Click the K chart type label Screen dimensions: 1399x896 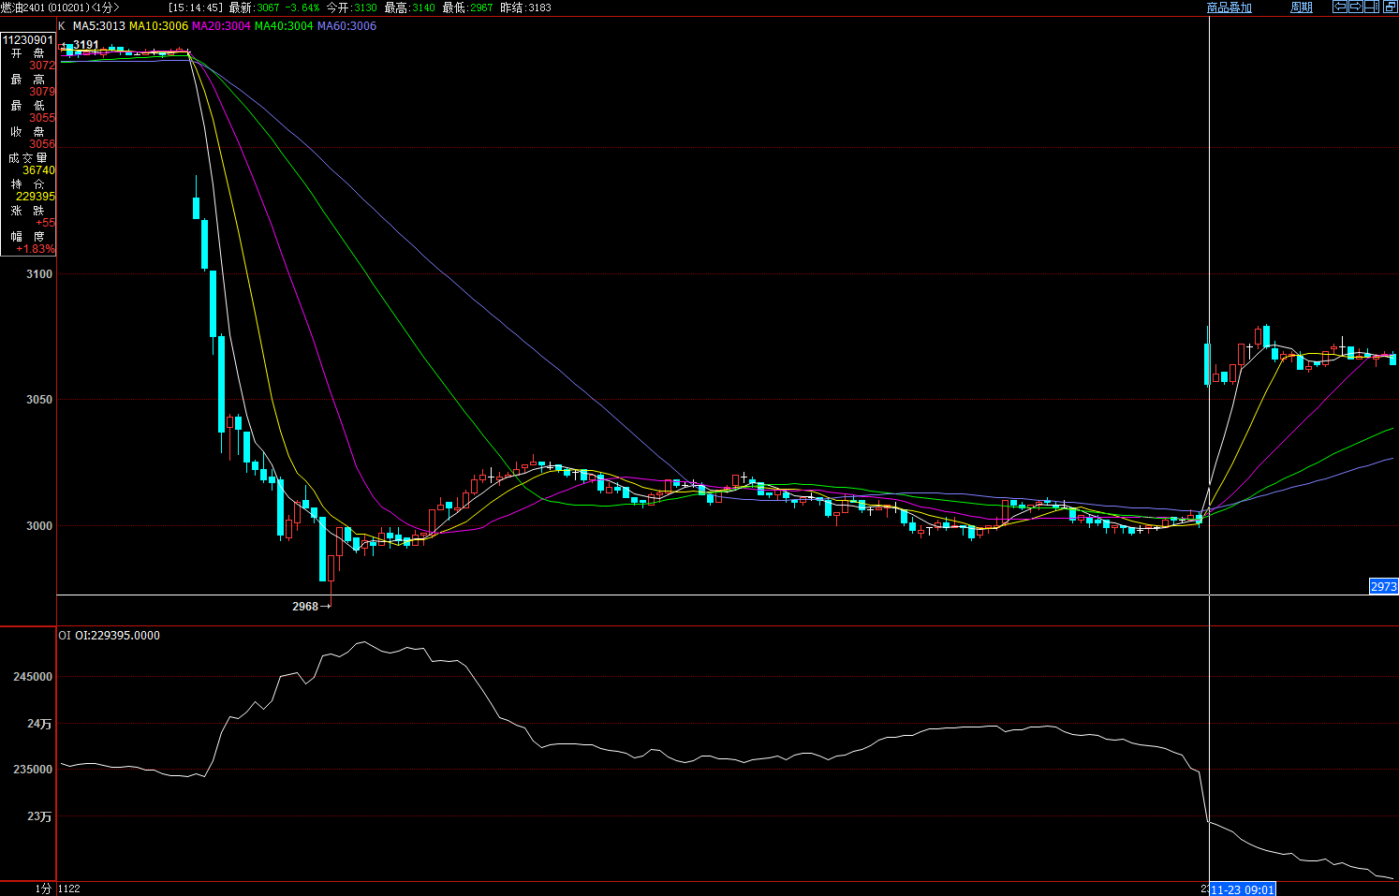62,26
